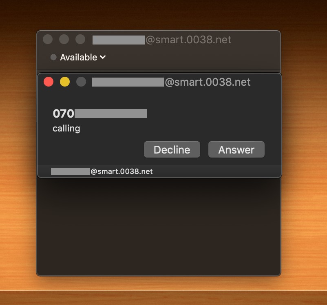Click the caller number beginning with 070
Screen dimensions: 327x305
click(99, 114)
